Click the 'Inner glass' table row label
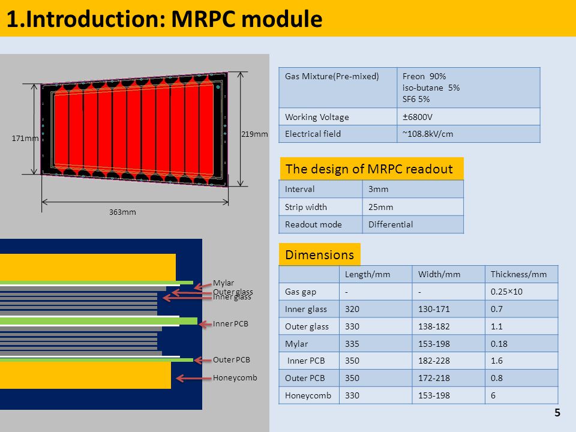The image size is (576, 432). point(305,310)
